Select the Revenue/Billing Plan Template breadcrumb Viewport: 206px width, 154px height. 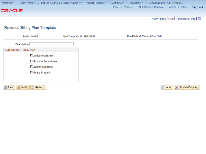[165, 3]
